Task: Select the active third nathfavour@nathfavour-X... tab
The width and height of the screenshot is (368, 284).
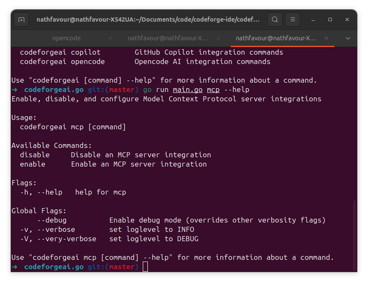Action: coord(276,38)
